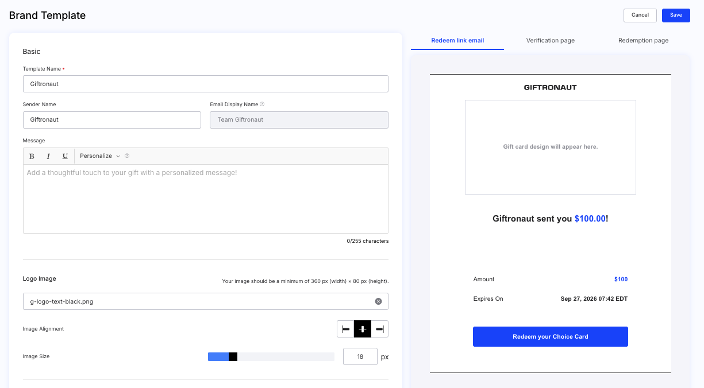The image size is (704, 388).
Task: Click the Sender Name input field
Action: [112, 120]
